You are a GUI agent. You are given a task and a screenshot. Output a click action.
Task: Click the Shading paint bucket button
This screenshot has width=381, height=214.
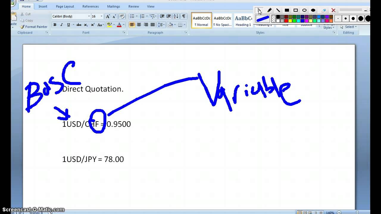pos(170,25)
